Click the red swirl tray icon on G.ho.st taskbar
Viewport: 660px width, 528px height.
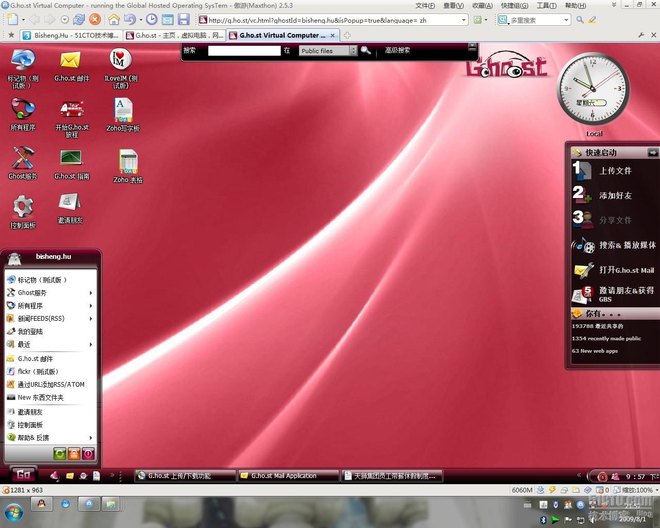[602, 476]
